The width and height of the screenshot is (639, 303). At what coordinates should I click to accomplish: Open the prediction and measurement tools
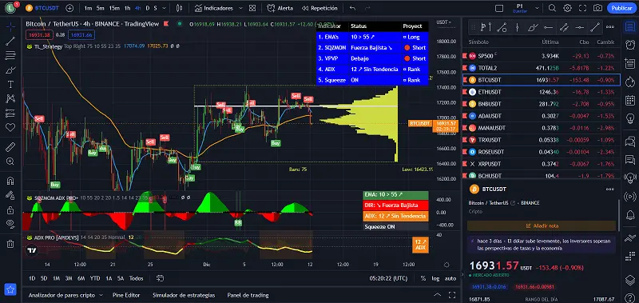(x=10, y=114)
